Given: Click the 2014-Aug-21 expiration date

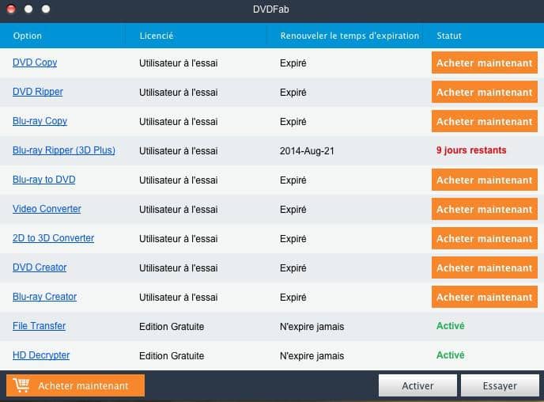Looking at the screenshot, I should (x=307, y=151).
